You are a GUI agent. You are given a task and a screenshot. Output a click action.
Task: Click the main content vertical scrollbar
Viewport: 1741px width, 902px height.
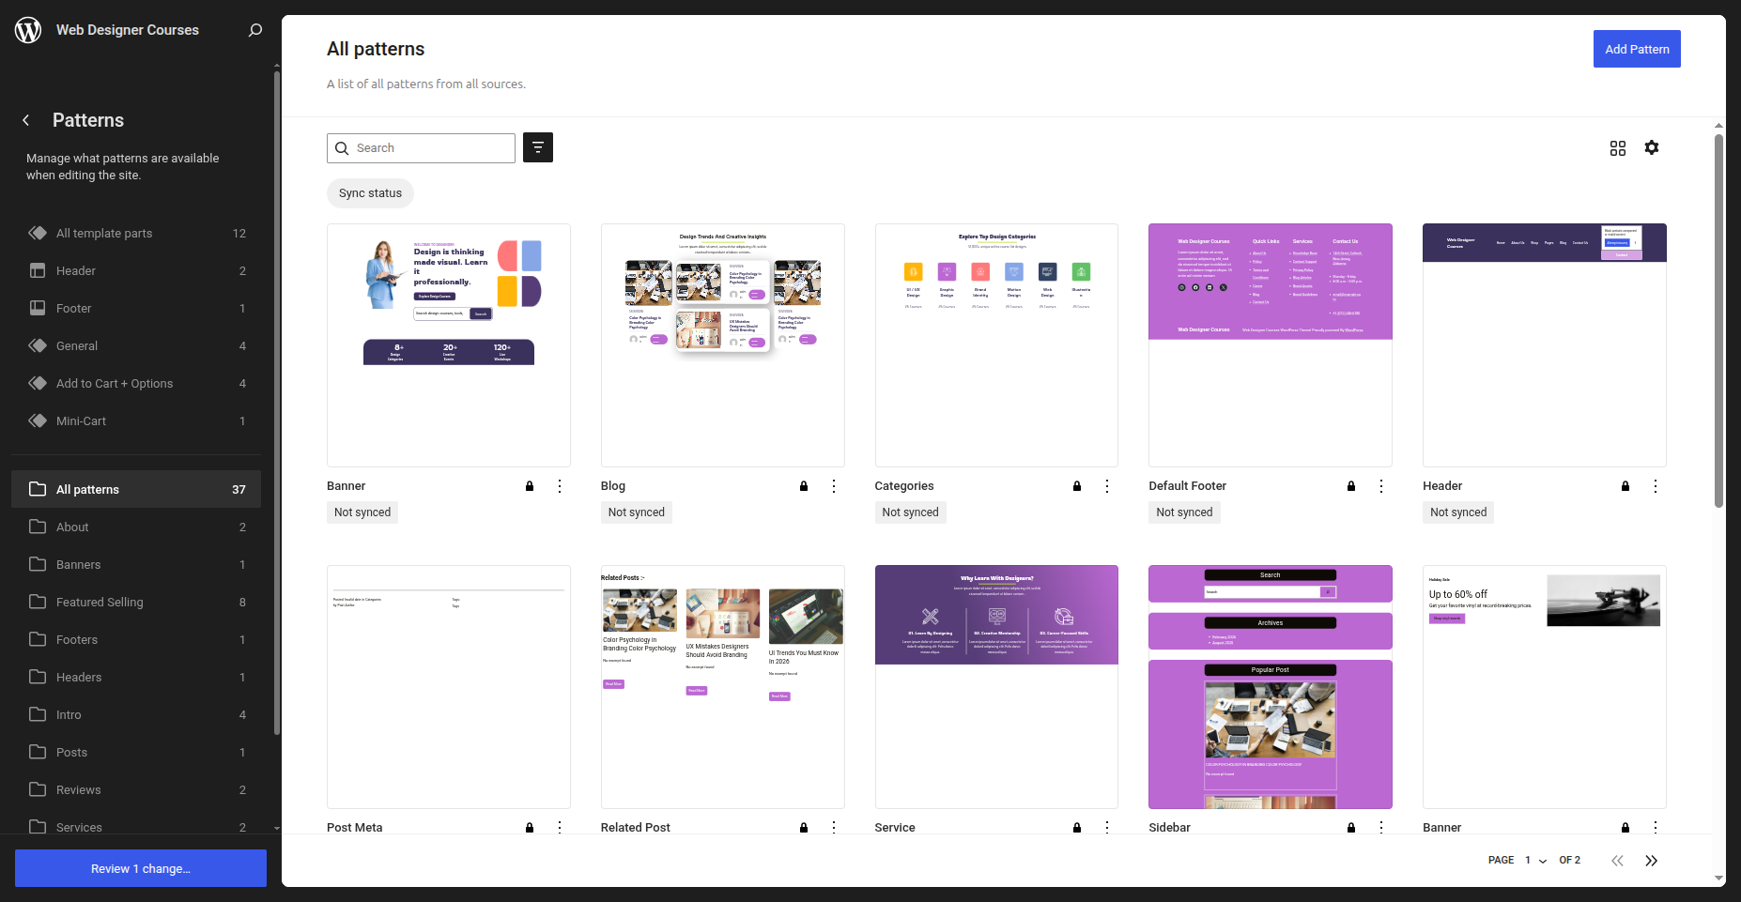coord(1718,319)
